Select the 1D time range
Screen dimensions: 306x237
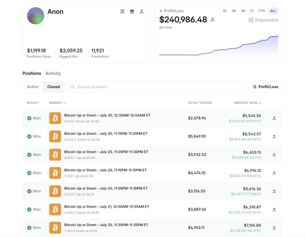[225, 11]
